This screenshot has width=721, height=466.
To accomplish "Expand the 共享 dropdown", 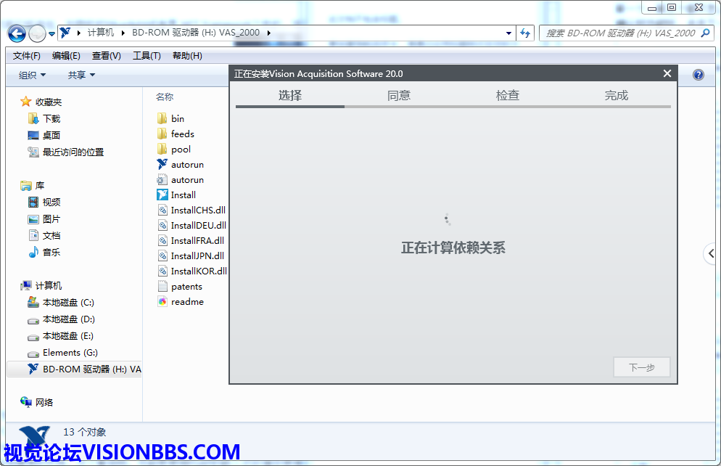I will (x=81, y=75).
